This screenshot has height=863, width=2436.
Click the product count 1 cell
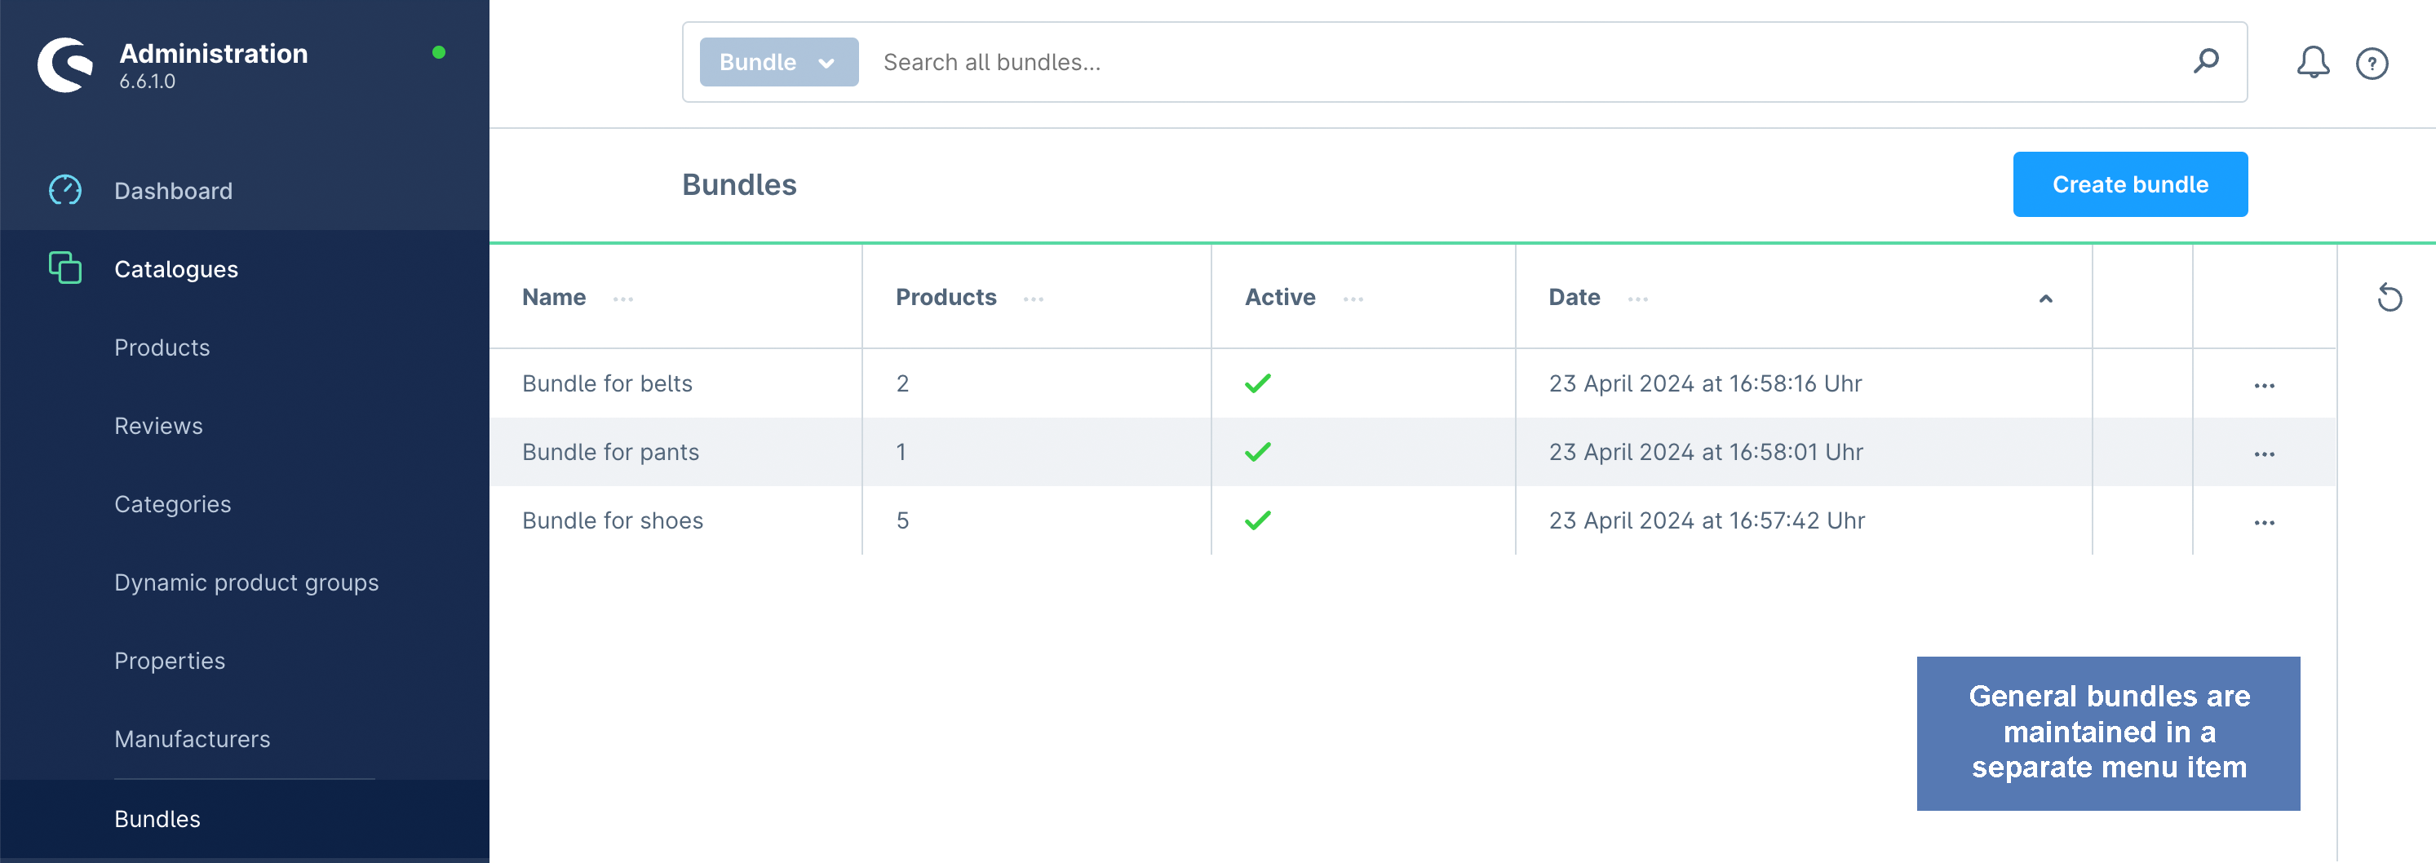click(901, 452)
